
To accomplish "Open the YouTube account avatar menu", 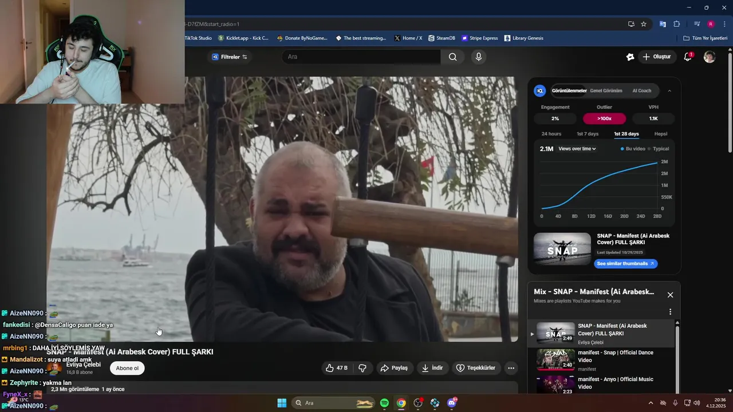I will (x=710, y=57).
